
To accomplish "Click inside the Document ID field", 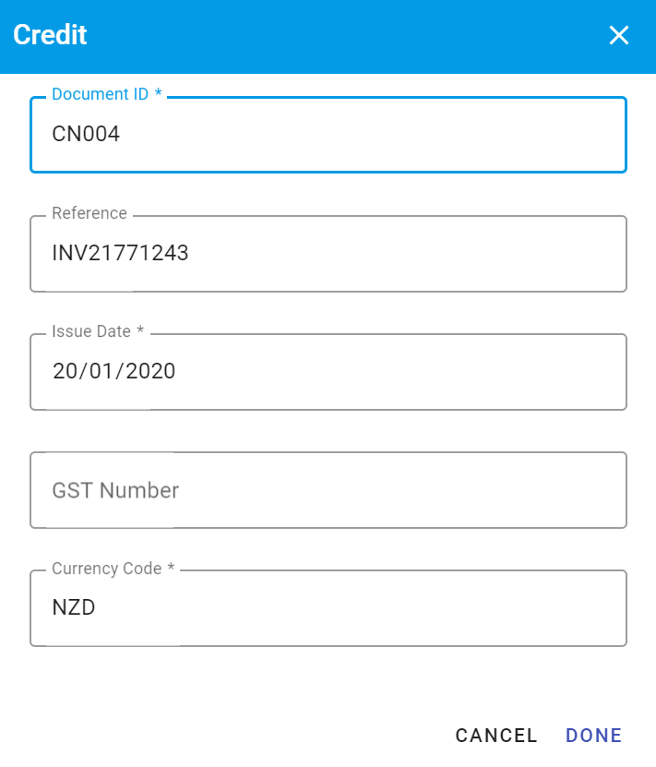I will 328,135.
